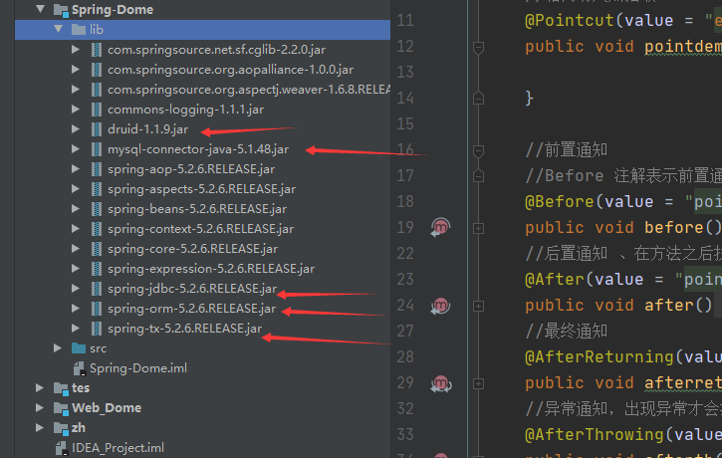Click the @AfterReturning annotation on line 28
Screen dimensions: 722x458
(x=600, y=357)
